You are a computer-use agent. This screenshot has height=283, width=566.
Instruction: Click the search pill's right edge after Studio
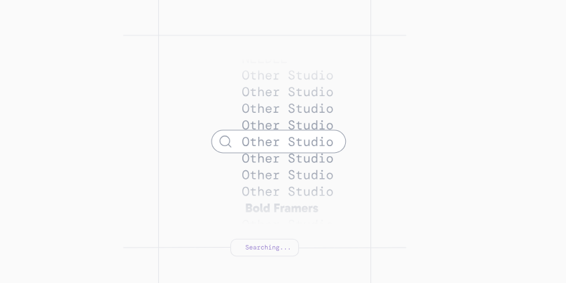[x=340, y=141]
